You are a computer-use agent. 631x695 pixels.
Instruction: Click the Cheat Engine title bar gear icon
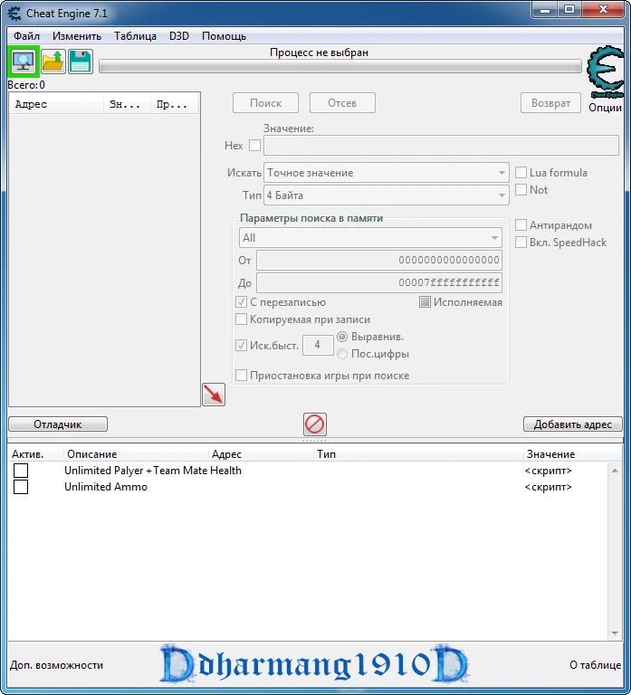click(x=14, y=14)
